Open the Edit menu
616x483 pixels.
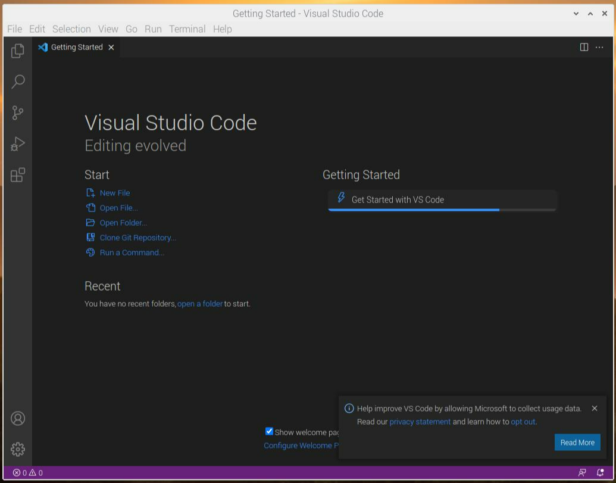click(37, 29)
